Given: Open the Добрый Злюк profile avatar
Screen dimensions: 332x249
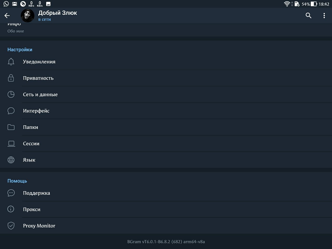Looking at the screenshot, I should tap(27, 16).
